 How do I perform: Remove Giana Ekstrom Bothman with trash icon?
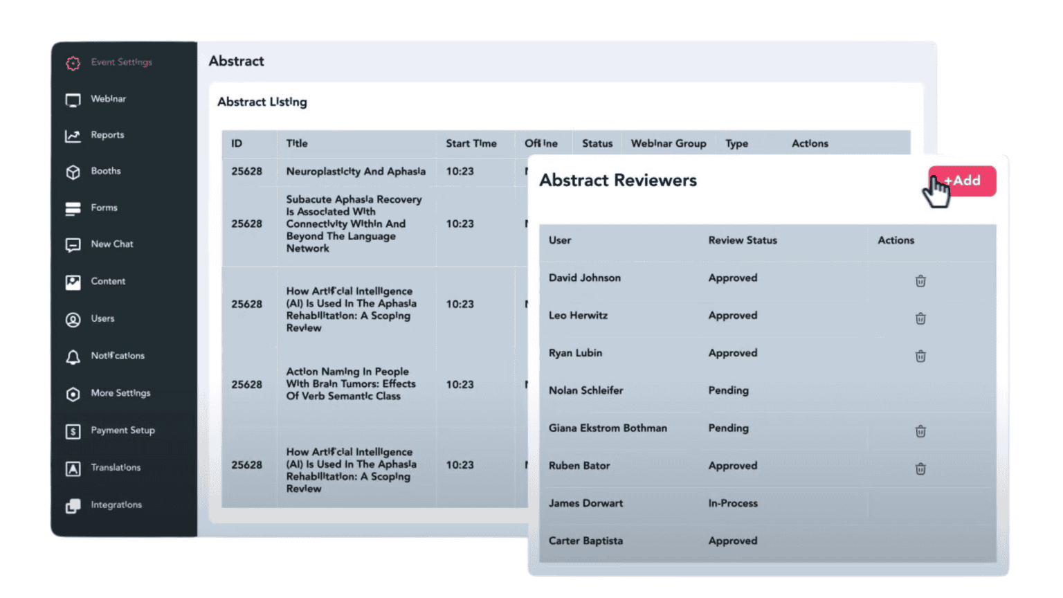(920, 431)
